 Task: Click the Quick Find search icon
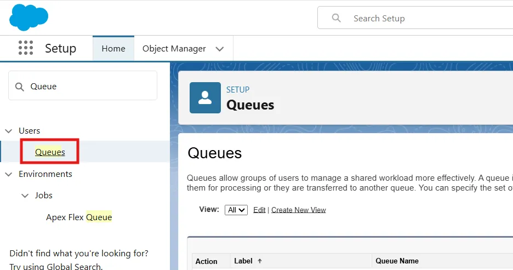[20, 87]
